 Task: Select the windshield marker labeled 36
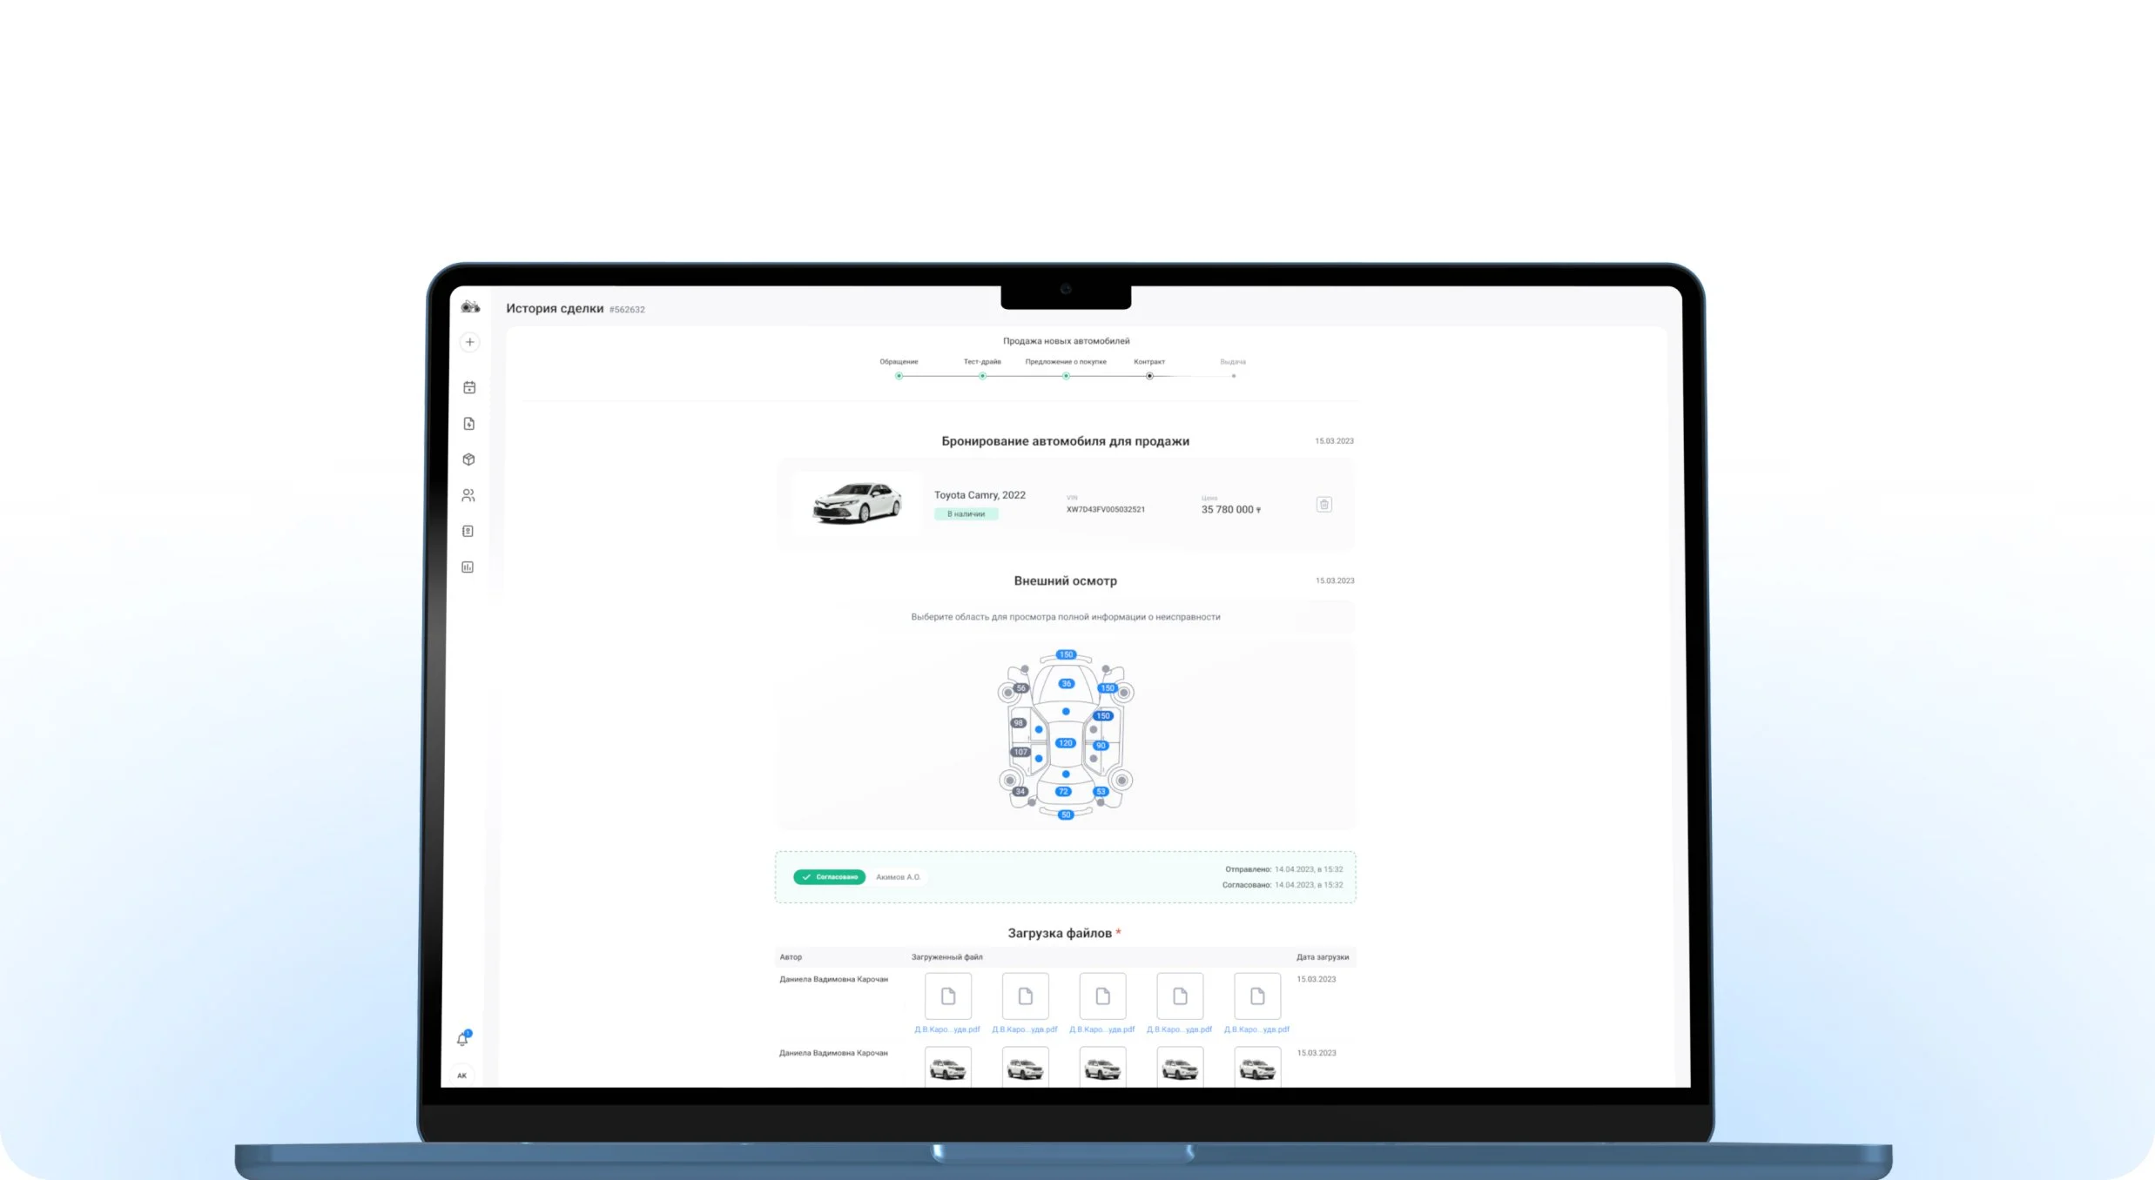1066,684
